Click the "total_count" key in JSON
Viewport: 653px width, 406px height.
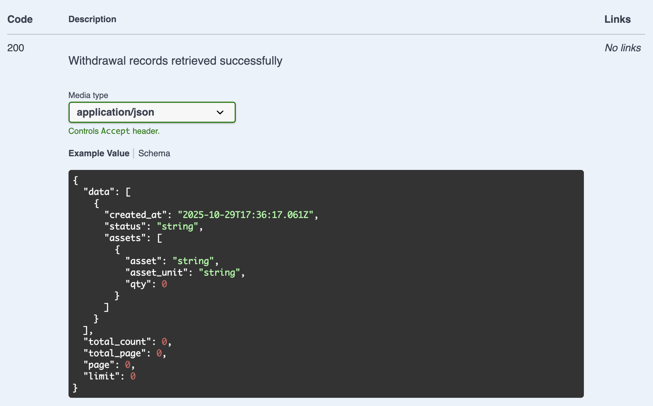coord(117,342)
